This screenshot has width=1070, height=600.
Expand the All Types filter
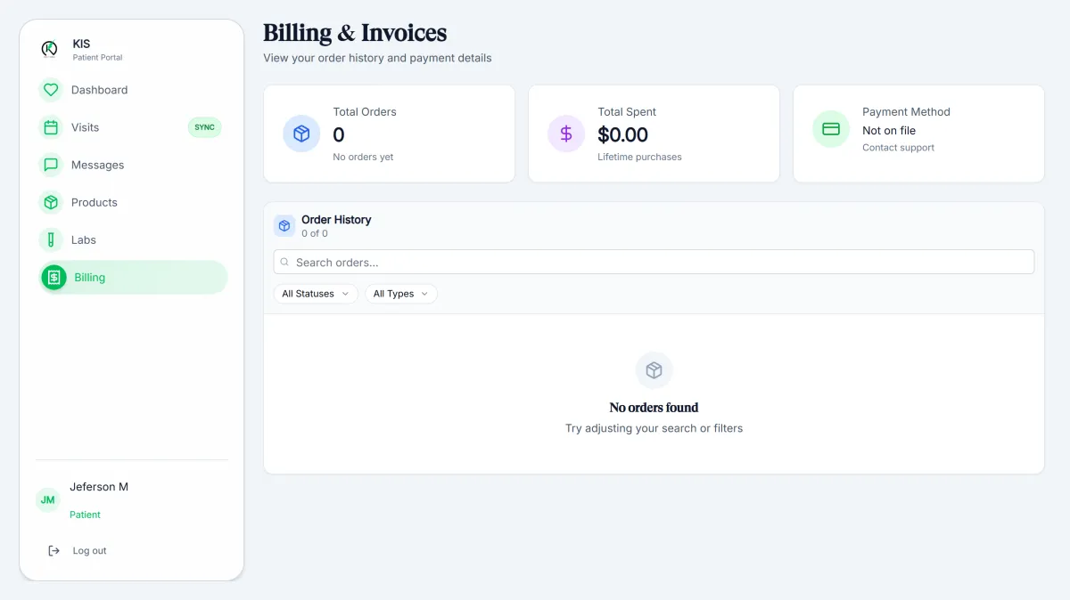click(400, 294)
